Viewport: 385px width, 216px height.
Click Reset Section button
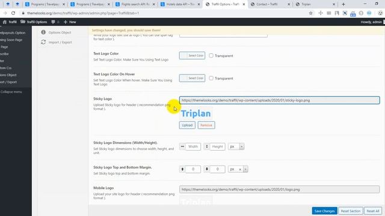(x=350, y=211)
